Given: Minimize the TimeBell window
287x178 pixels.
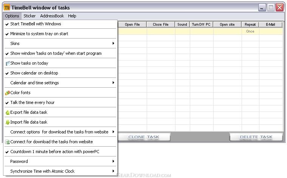Looking at the screenshot, I should 262,8.
